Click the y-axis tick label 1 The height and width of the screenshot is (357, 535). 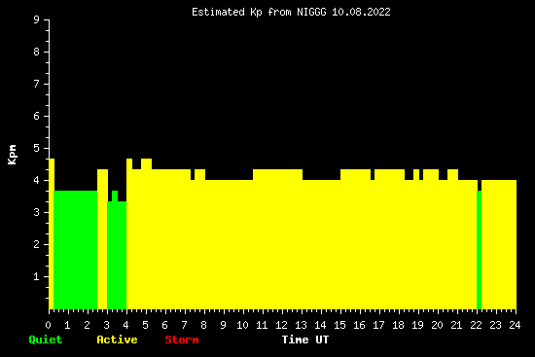tap(37, 276)
